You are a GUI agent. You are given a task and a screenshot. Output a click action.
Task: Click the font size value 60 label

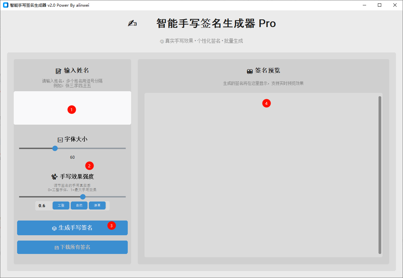72,157
